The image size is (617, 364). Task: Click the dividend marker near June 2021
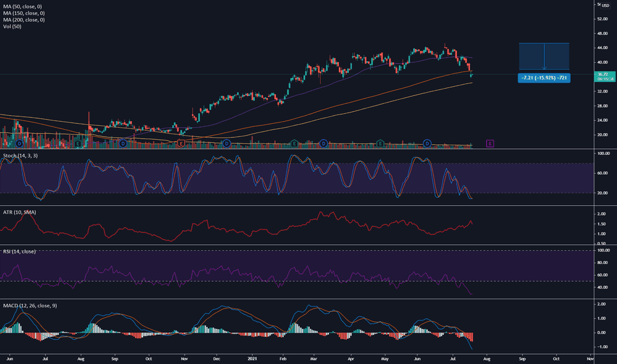tap(427, 144)
